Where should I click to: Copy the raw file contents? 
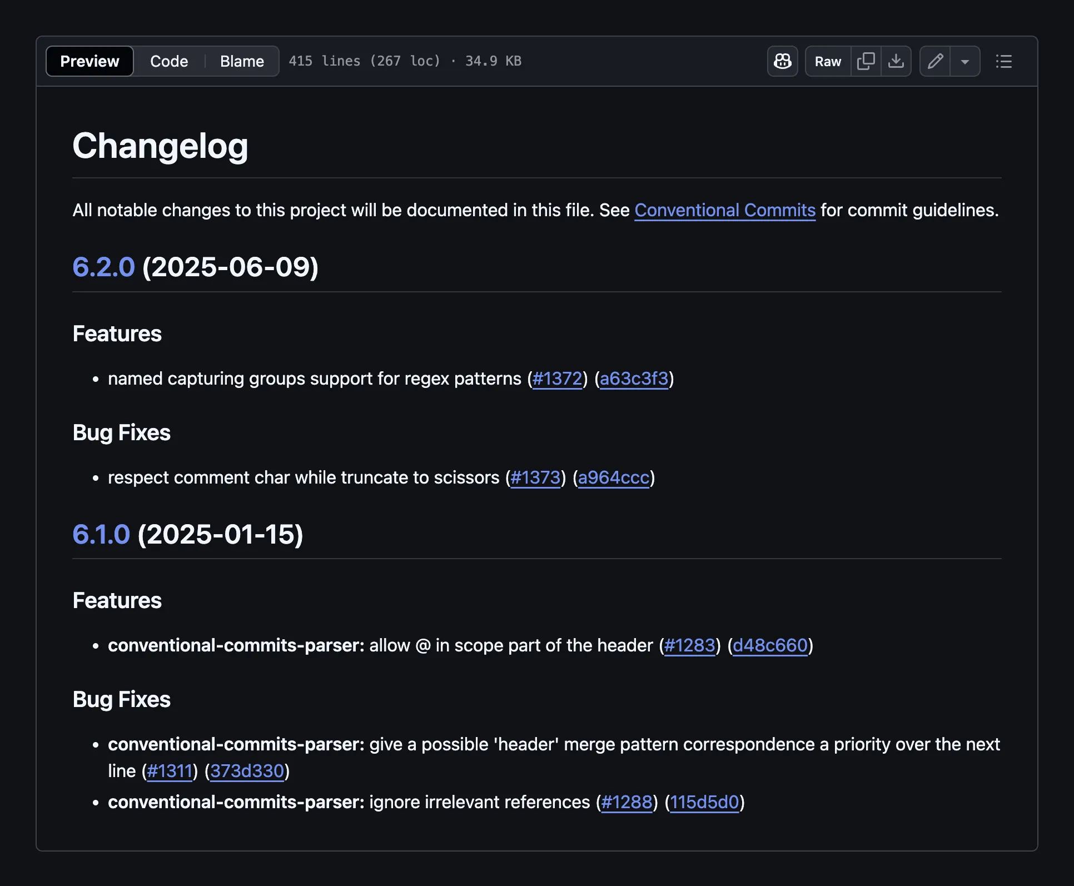pos(866,61)
